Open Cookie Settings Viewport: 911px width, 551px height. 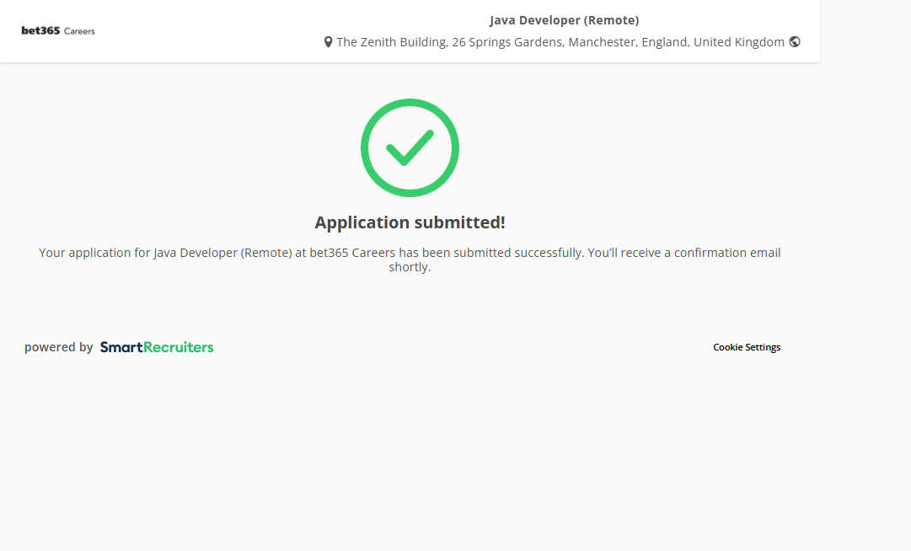point(747,347)
